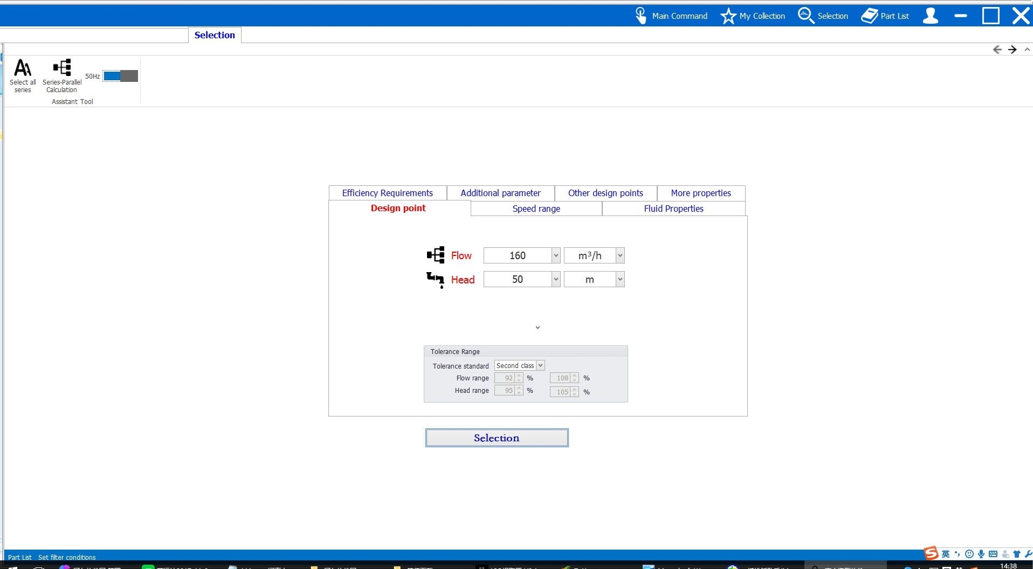Screen dimensions: 1033x569
Task: Expand the Tolerance standard dropdown
Action: click(x=540, y=365)
